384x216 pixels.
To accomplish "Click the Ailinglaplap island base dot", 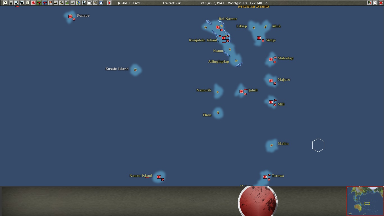I will click(x=236, y=60).
